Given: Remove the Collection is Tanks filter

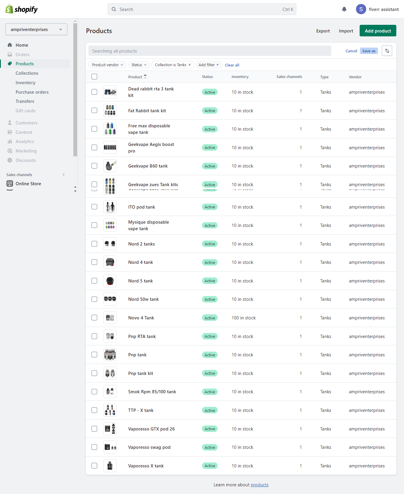Looking at the screenshot, I should tap(190, 65).
